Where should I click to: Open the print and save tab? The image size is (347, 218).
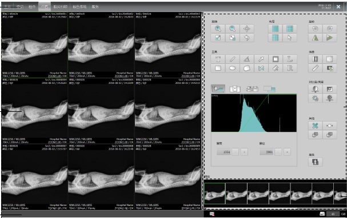point(252,89)
